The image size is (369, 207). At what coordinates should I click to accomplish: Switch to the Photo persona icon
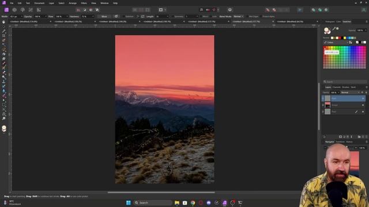(x=6, y=10)
